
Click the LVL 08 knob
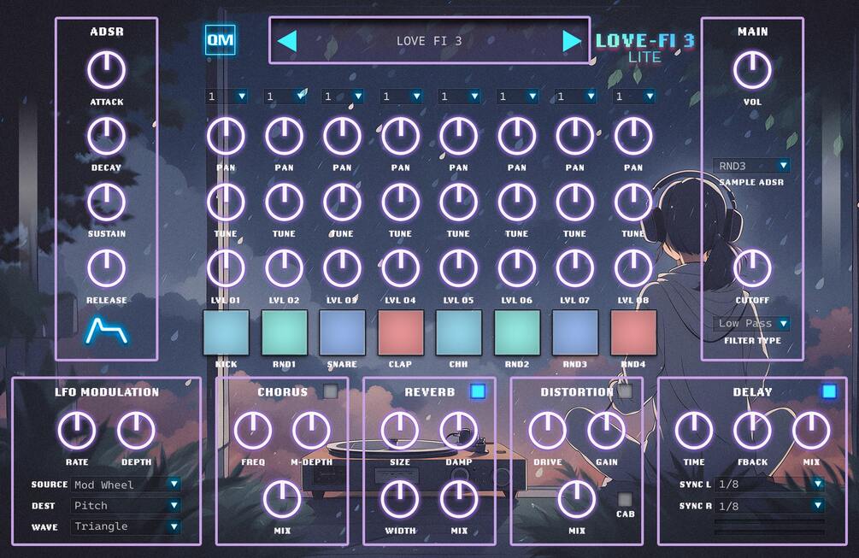[633, 268]
